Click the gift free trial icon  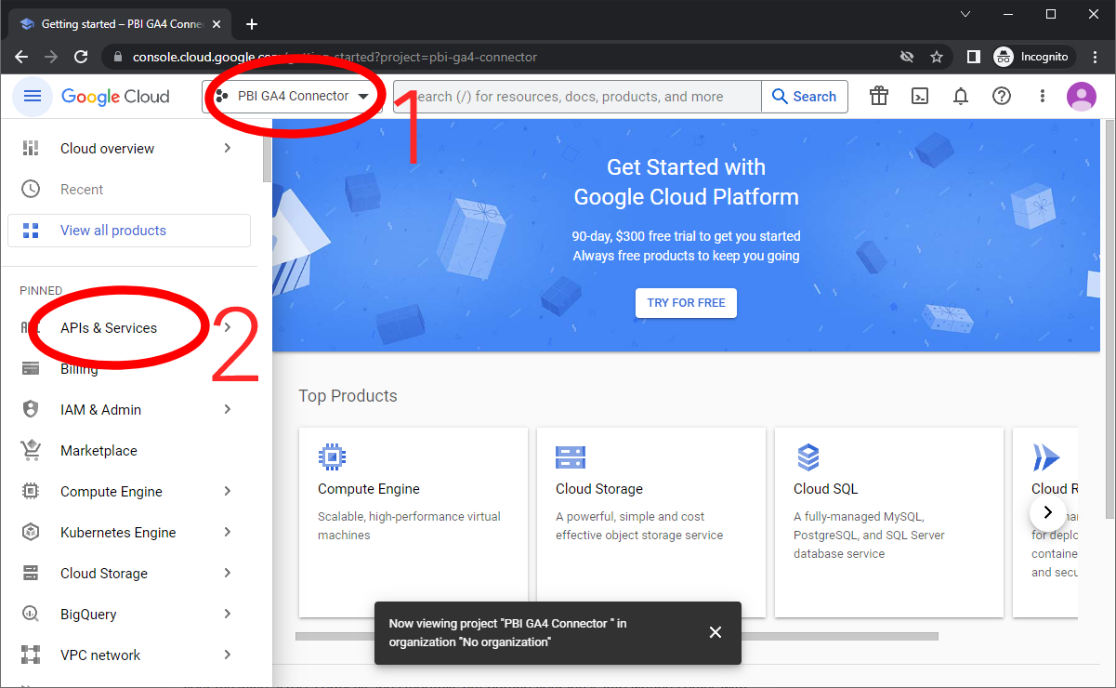tap(878, 97)
